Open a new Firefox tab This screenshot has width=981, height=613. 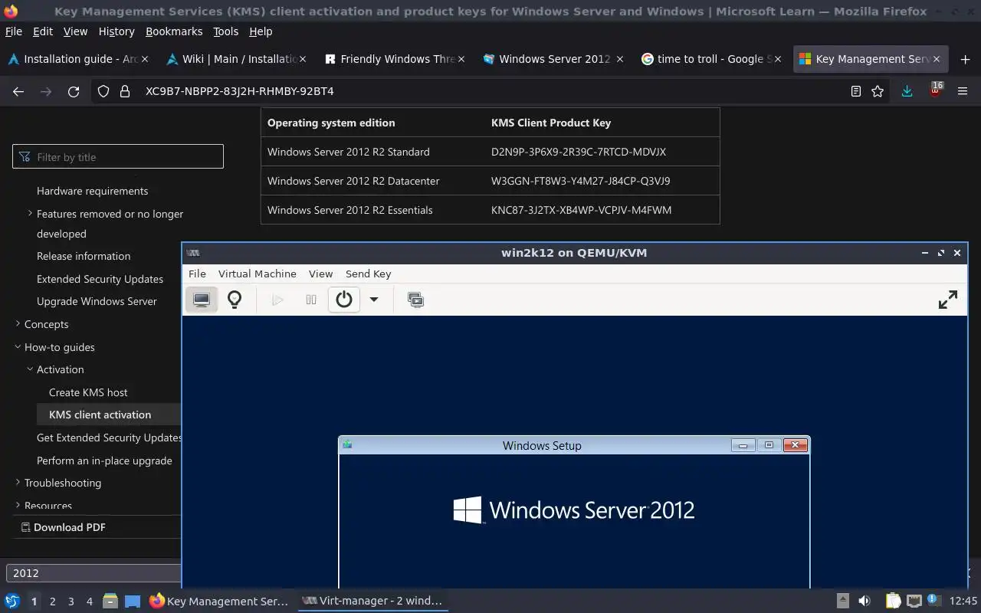965,59
